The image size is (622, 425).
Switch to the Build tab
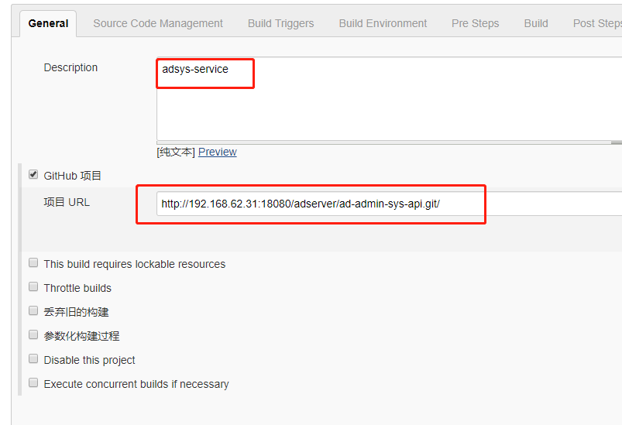[x=536, y=24]
